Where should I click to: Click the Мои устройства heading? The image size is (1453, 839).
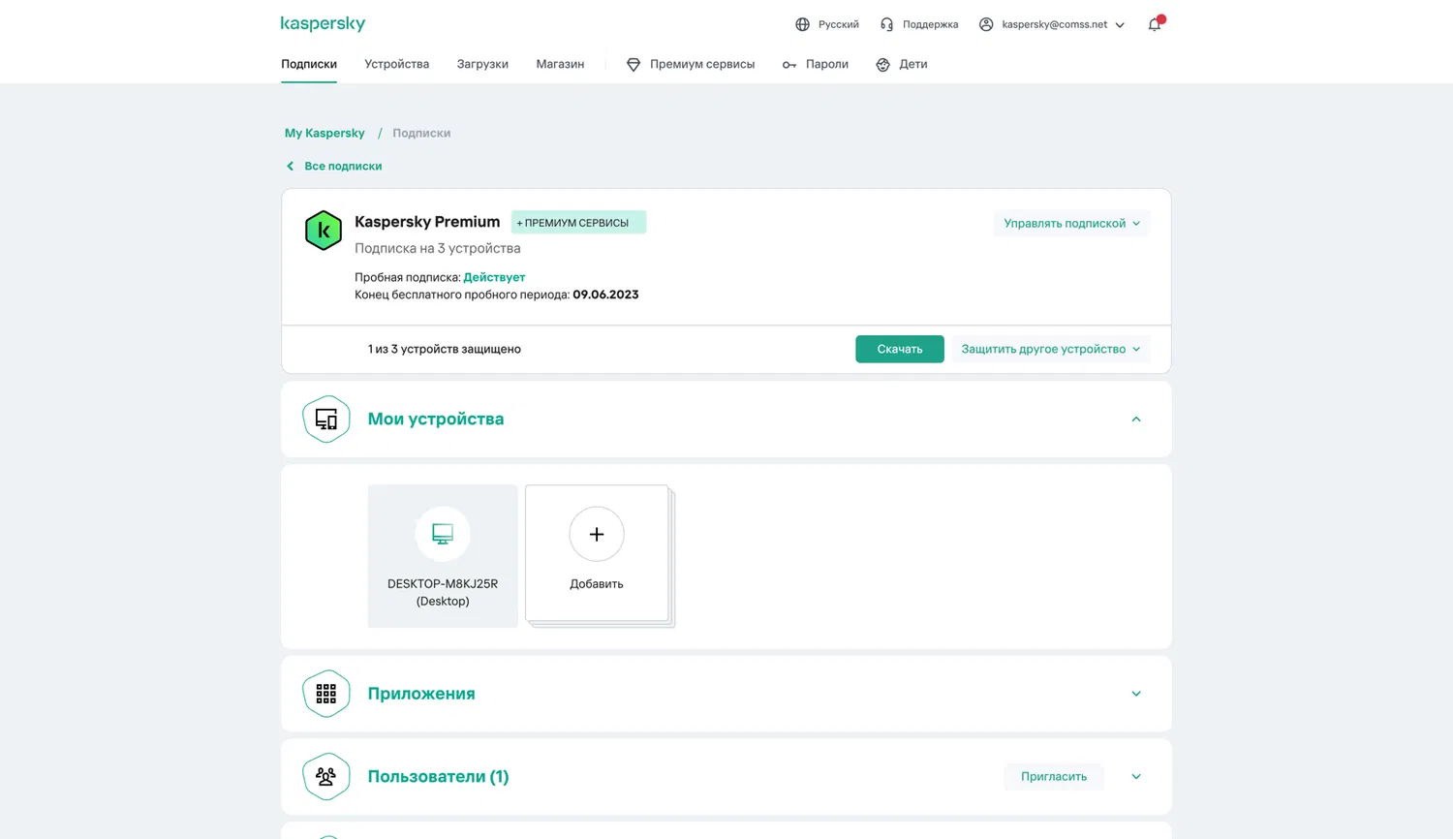click(x=436, y=419)
